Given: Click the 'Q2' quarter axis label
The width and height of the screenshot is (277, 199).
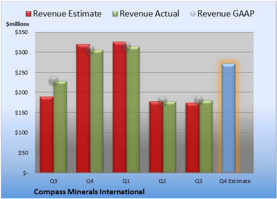Looking at the screenshot, I should pyautogui.click(x=163, y=181).
